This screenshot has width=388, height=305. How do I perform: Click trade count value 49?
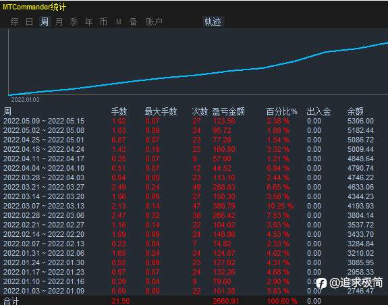[x=197, y=187]
